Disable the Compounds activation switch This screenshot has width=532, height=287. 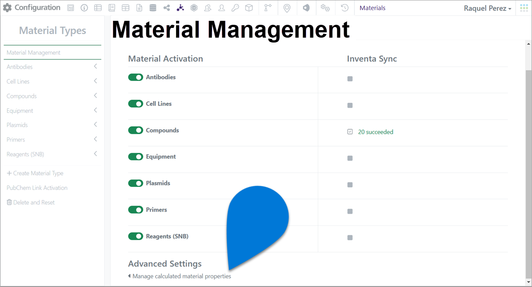click(136, 130)
